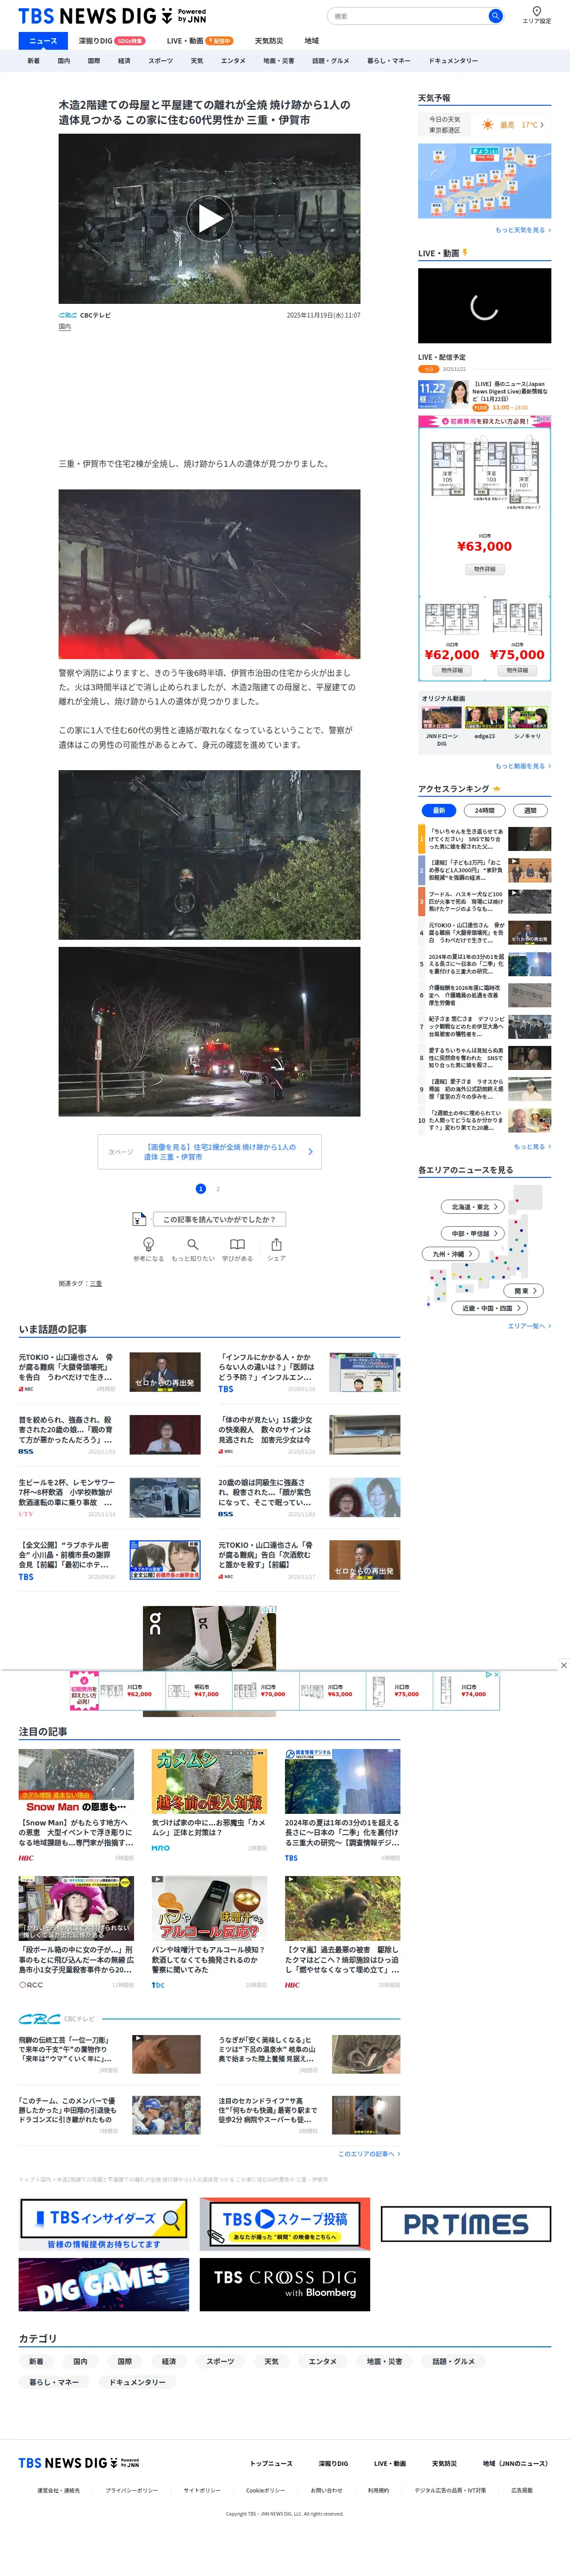Click the TBS NEWS DIG header logo
570x2576 pixels.
112,16
